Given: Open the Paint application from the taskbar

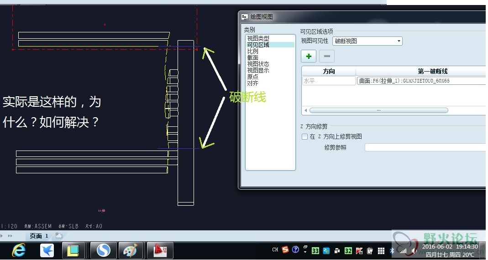Looking at the screenshot, I should pos(131,250).
